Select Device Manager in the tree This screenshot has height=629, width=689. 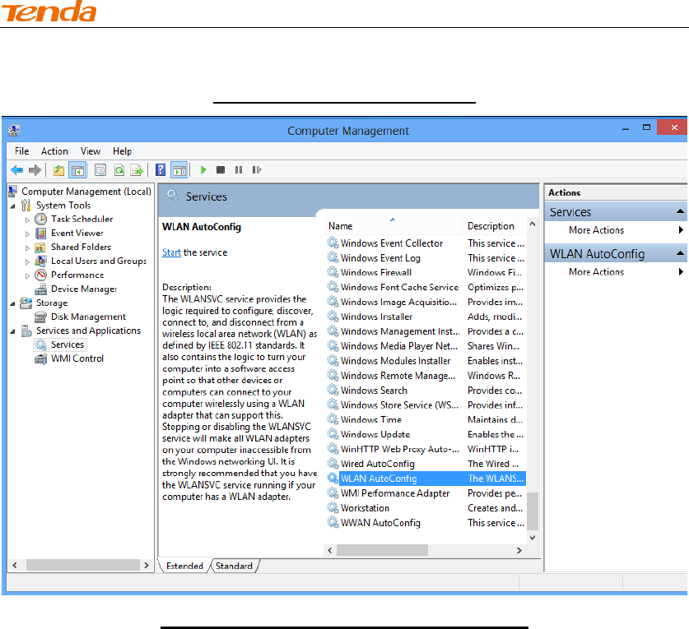click(x=84, y=289)
